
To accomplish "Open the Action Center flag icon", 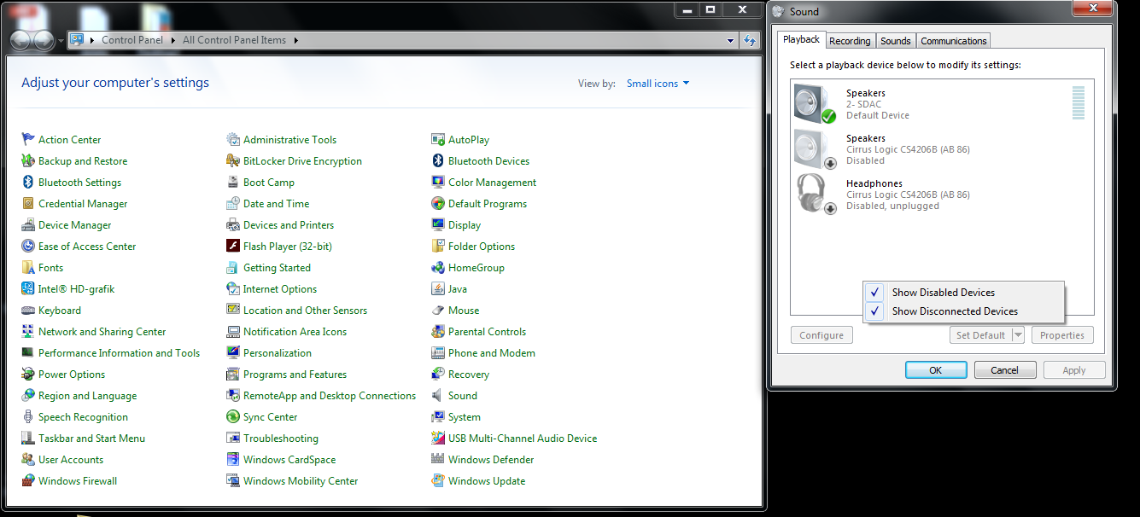I will tap(28, 140).
